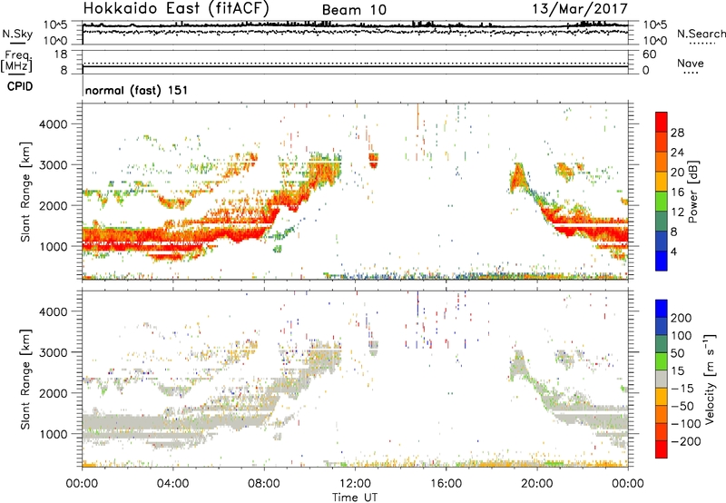Click the '2000' range tick on velocity panel
The height and width of the screenshot is (503, 726).
point(53,393)
